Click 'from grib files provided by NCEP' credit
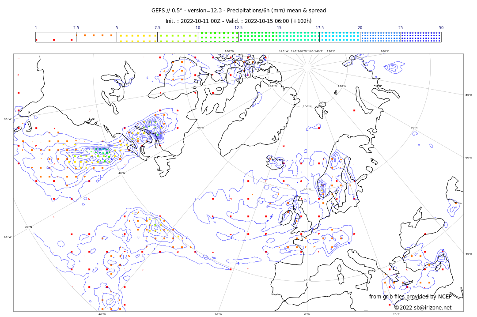The image size is (477, 317). tap(410, 296)
